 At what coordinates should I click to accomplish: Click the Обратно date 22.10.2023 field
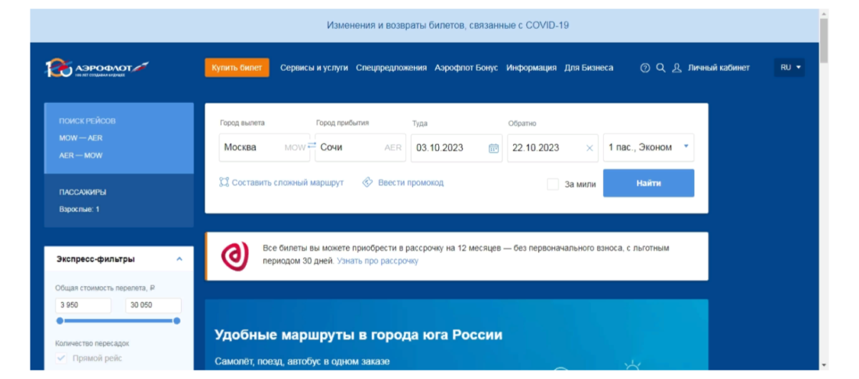coord(553,147)
